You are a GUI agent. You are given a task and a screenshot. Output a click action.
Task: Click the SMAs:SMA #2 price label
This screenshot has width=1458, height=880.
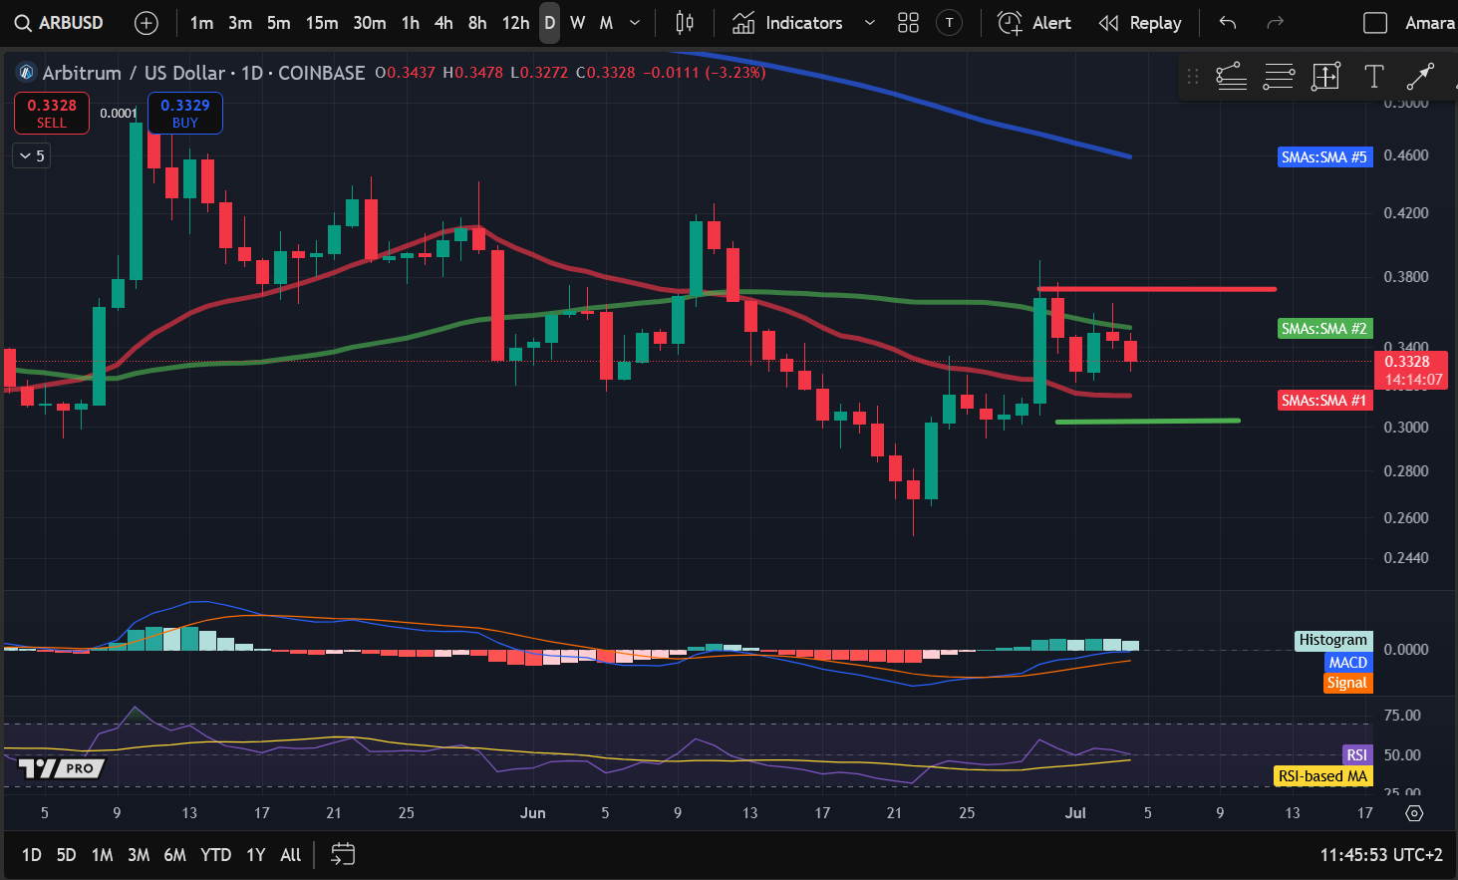point(1324,328)
